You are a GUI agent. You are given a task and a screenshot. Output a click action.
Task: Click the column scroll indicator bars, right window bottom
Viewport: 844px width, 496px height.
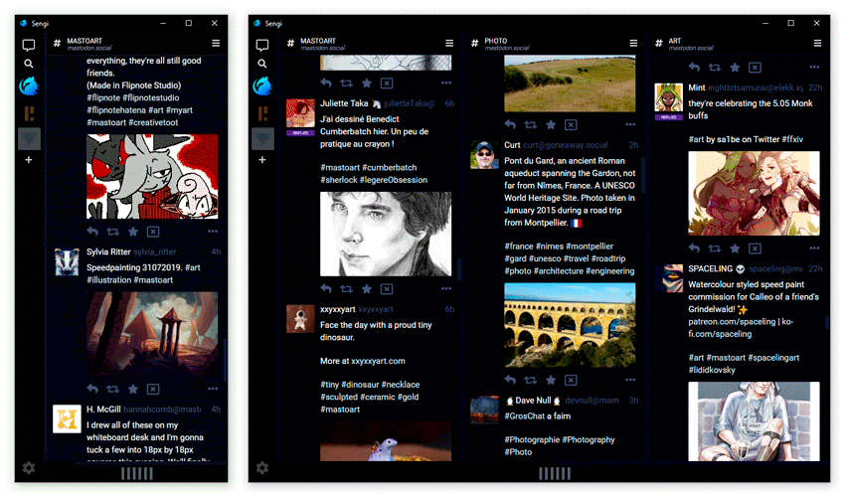pos(555,474)
